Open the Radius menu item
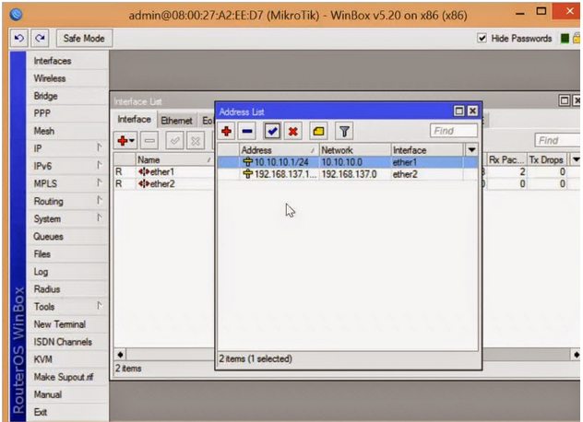This screenshot has height=422, width=583. click(x=67, y=289)
